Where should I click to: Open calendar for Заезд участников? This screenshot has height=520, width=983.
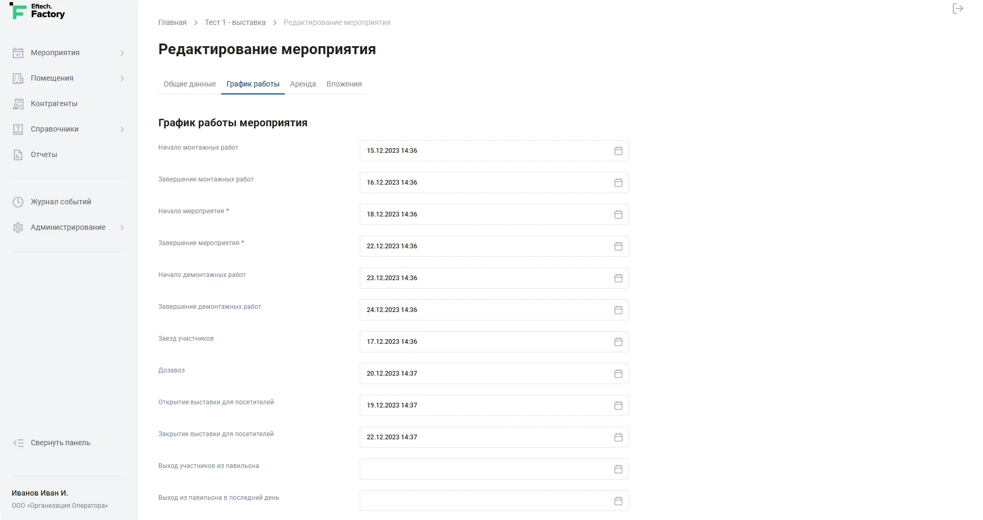pos(618,342)
